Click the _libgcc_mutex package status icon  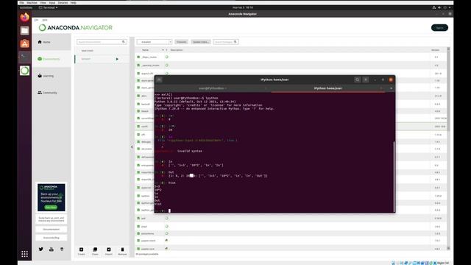pos(167,57)
